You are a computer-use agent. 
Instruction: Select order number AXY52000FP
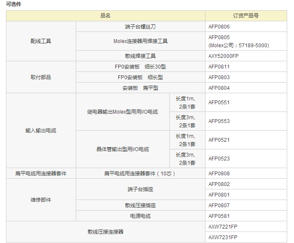point(223,56)
